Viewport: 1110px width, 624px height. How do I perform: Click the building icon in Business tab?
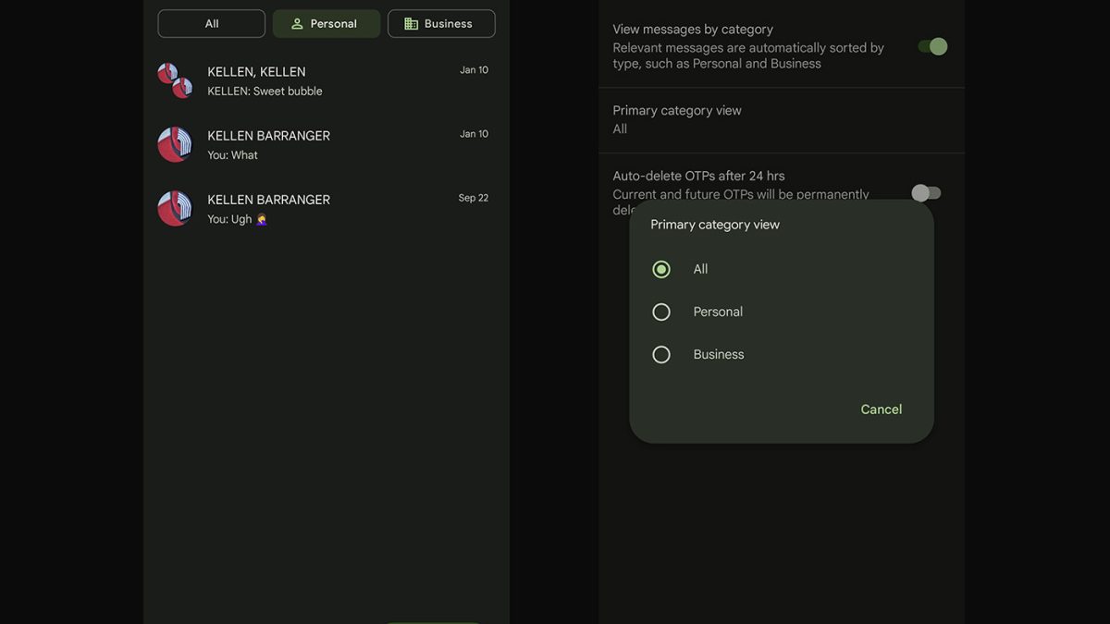pyautogui.click(x=412, y=24)
